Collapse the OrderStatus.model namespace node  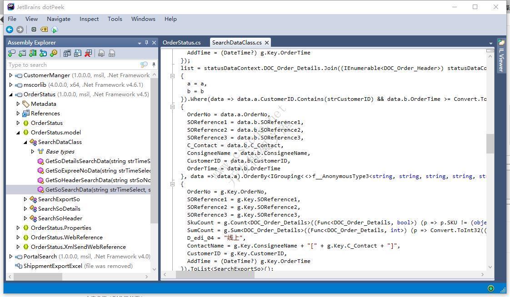(x=18, y=133)
